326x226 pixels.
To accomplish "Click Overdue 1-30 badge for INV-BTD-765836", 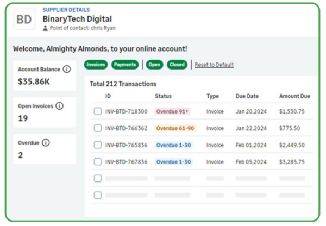I will pos(174,145).
